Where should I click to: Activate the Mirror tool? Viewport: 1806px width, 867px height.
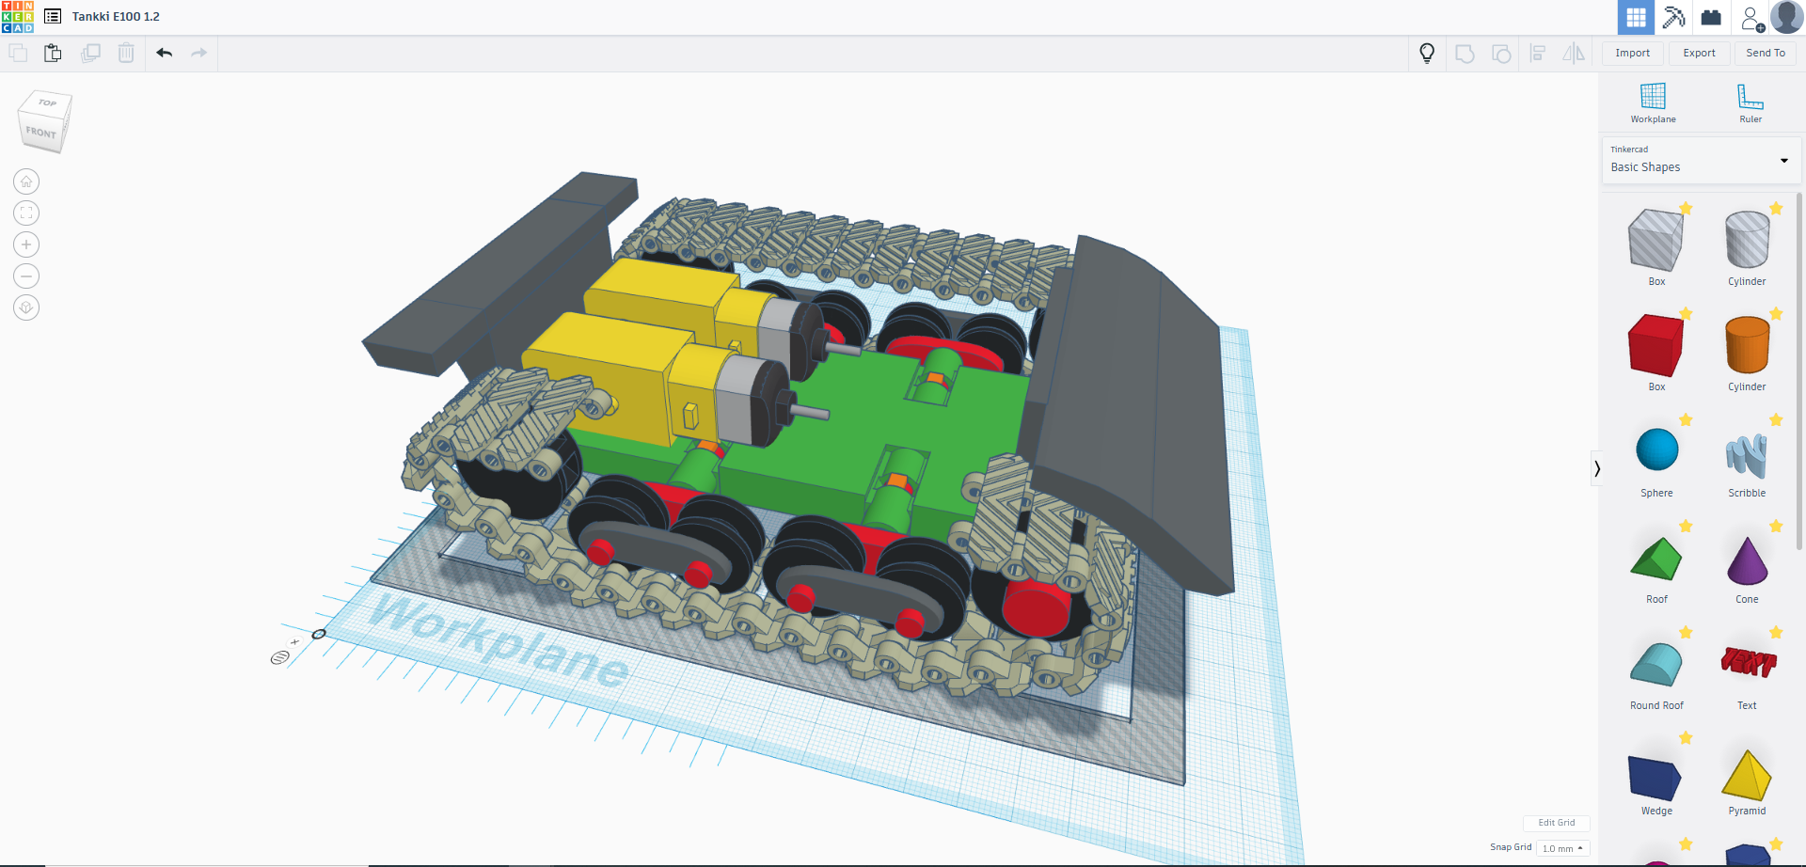(x=1574, y=54)
